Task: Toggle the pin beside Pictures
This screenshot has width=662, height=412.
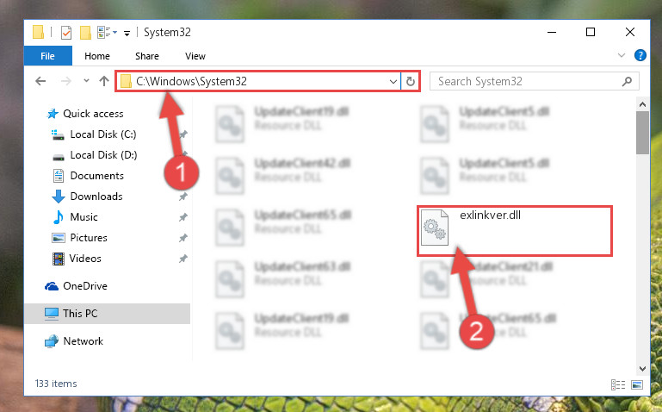Action: coord(183,238)
